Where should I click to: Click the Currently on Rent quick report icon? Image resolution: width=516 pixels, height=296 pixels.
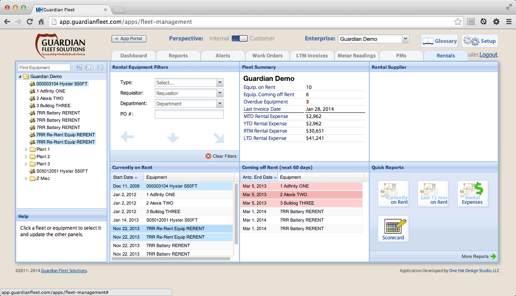(394, 194)
